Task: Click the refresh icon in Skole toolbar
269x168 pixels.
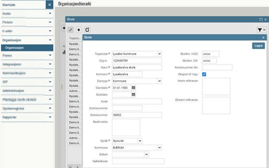Action: pos(87,30)
